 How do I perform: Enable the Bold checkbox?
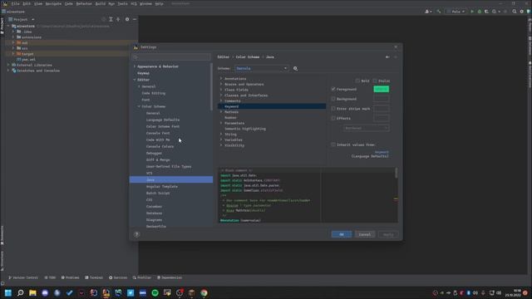point(357,81)
